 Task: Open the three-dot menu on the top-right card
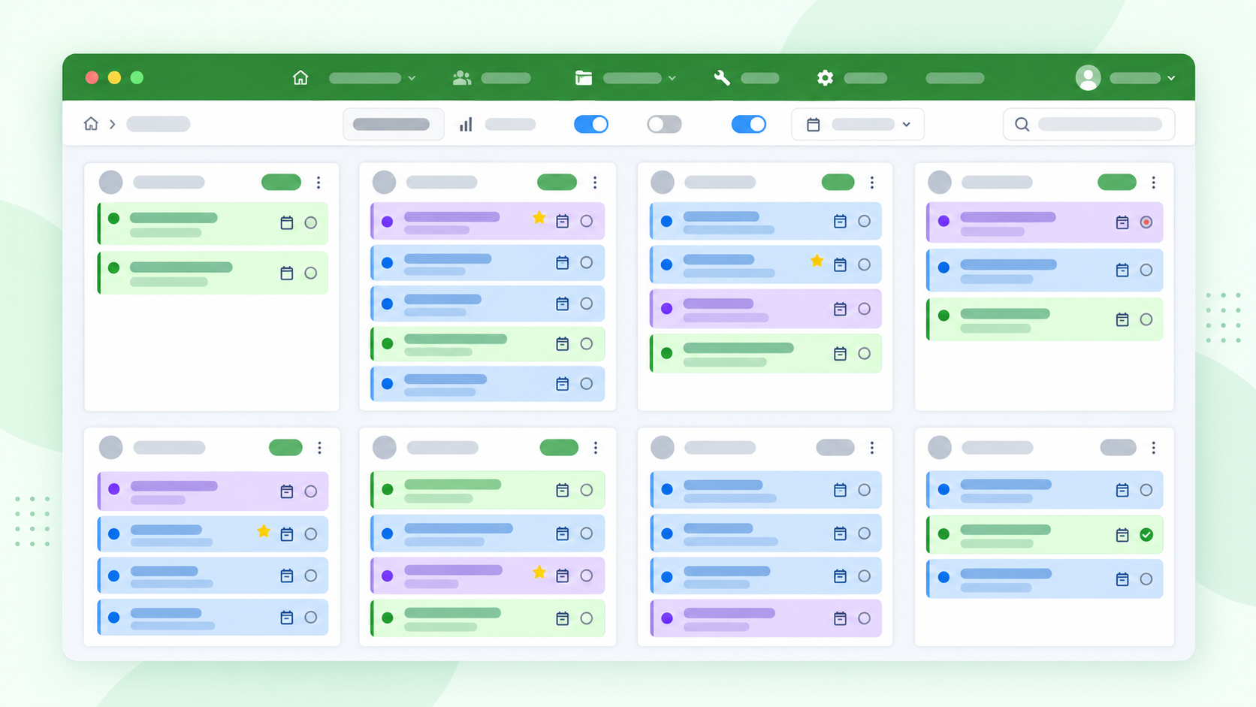[x=1154, y=183]
